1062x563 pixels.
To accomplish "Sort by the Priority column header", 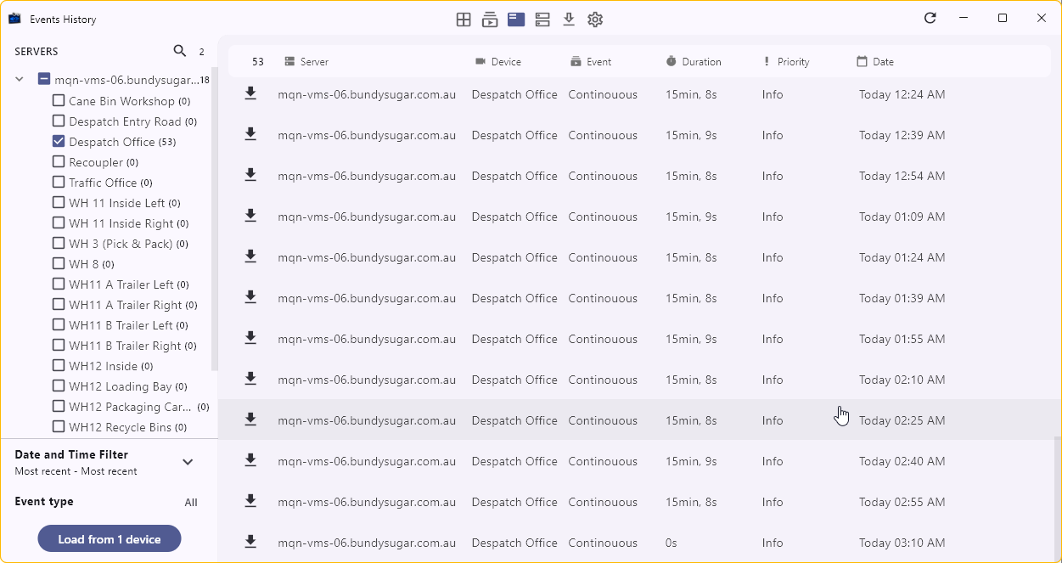I will [x=786, y=62].
